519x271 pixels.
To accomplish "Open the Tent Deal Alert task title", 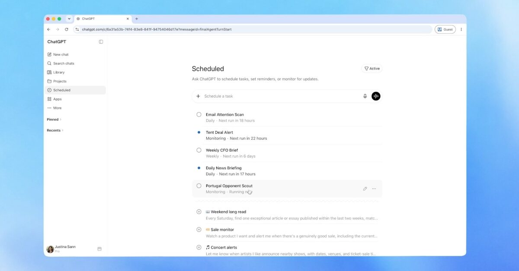I will coord(219,132).
